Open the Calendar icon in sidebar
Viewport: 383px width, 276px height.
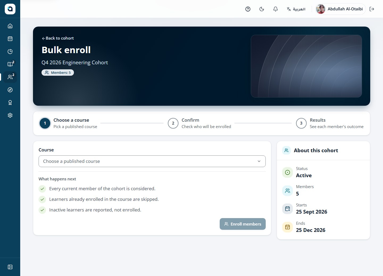click(10, 39)
